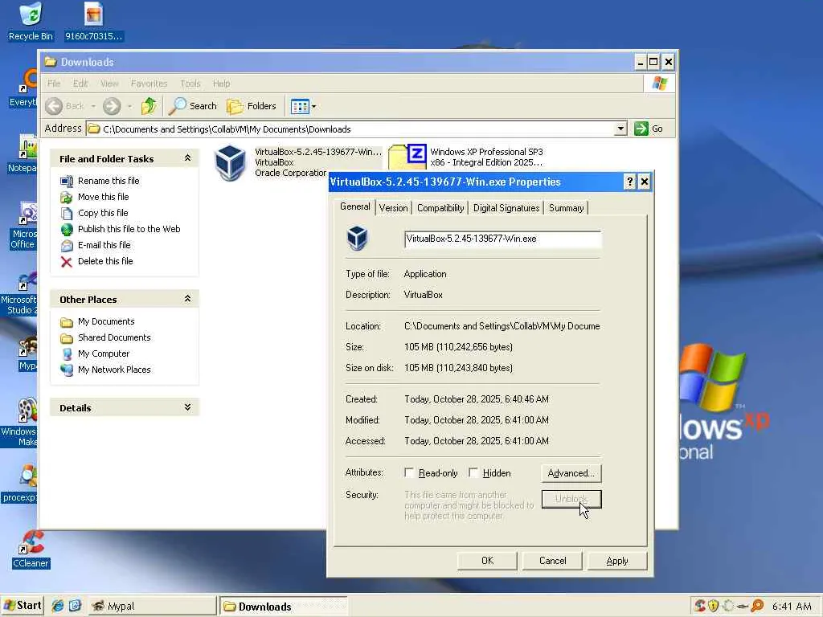The width and height of the screenshot is (823, 617).
Task: Expand the Details panel
Action: (x=187, y=407)
